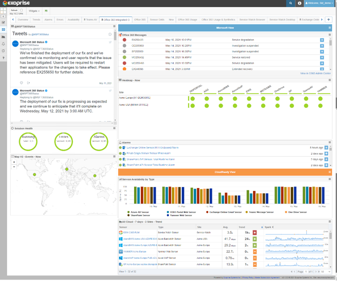Toggle O365 Portal Web Sensor legend entry
Screen dimensions: 337x281
[181, 213]
